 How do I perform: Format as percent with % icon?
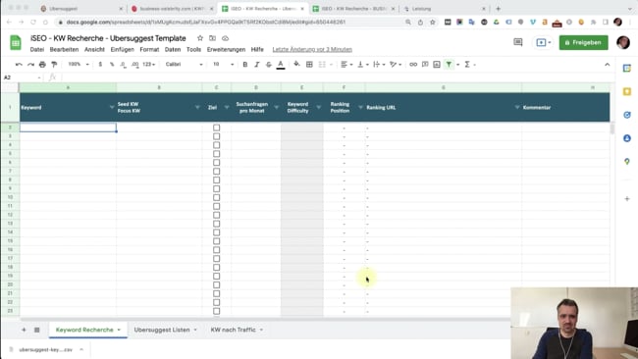[112, 64]
